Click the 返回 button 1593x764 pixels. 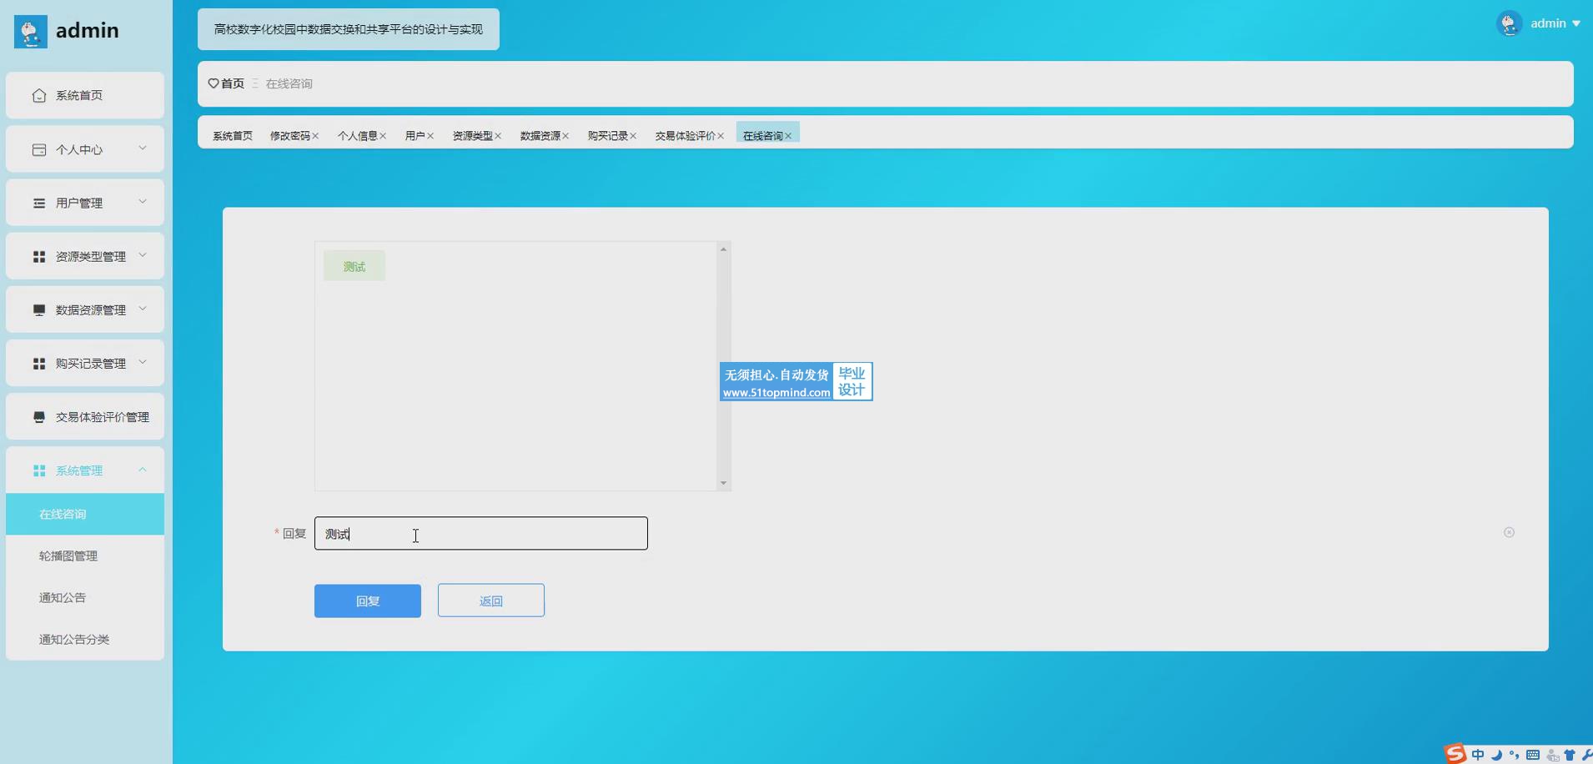click(491, 601)
